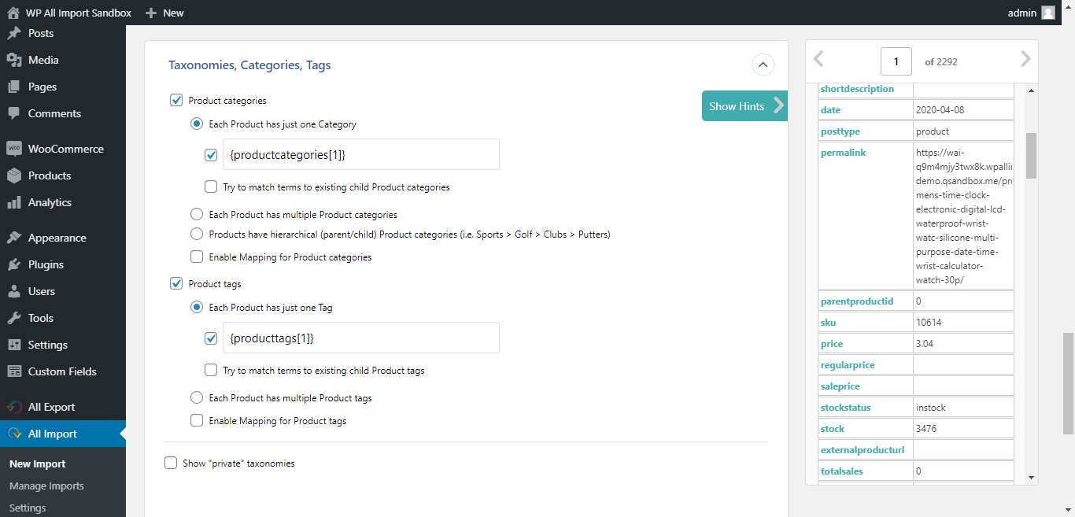The height and width of the screenshot is (517, 1075).
Task: Select hierarchical parent/child Product categories option
Action: [x=197, y=234]
